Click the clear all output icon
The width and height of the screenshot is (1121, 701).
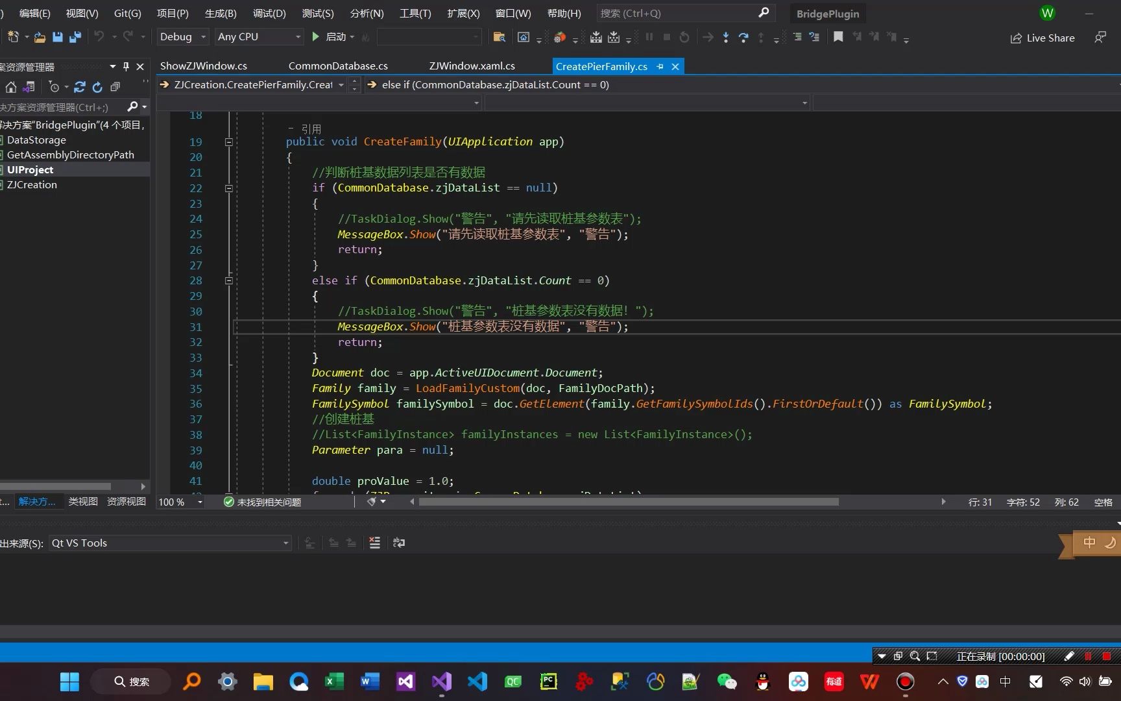pos(374,543)
